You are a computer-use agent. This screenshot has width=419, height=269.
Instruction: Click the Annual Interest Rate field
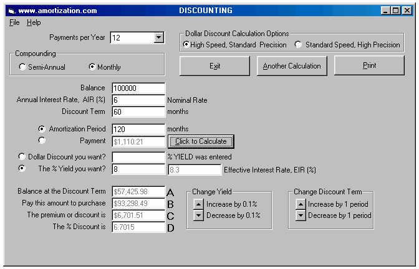pos(138,100)
